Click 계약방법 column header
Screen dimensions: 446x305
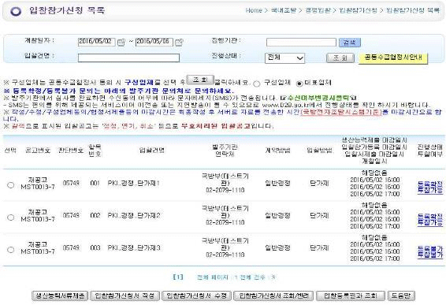click(277, 151)
